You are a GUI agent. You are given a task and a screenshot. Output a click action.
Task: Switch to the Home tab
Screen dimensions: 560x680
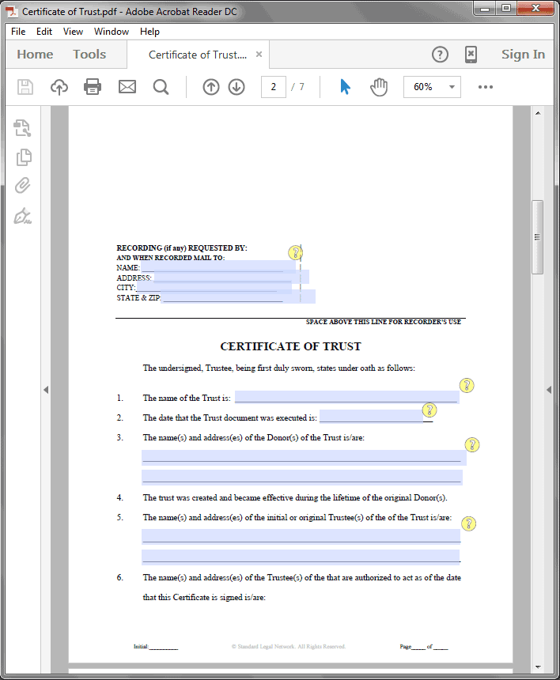pyautogui.click(x=35, y=55)
